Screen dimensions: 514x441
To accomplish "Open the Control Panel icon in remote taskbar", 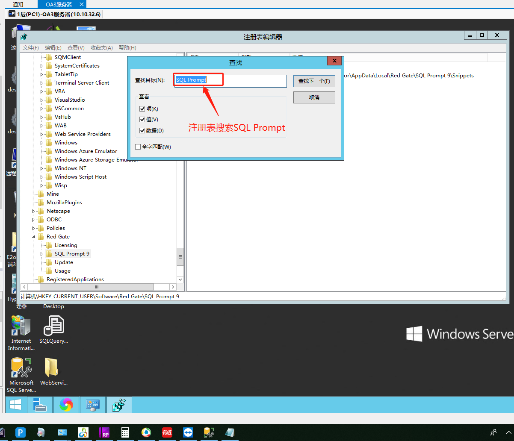I will click(93, 405).
